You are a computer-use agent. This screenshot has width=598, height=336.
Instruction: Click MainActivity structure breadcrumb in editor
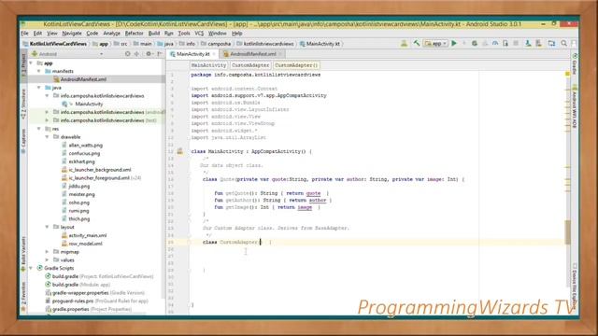click(208, 65)
